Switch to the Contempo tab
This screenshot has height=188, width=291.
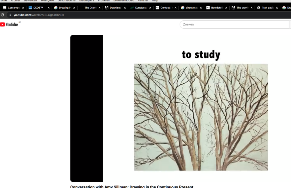14,8
